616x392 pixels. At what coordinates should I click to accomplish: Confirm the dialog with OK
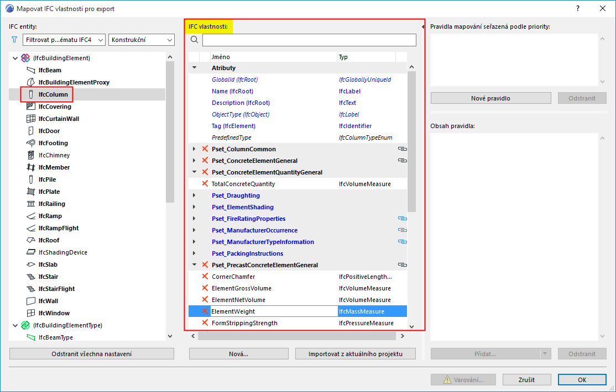582,380
